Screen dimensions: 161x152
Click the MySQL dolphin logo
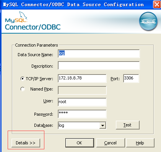(16, 17)
